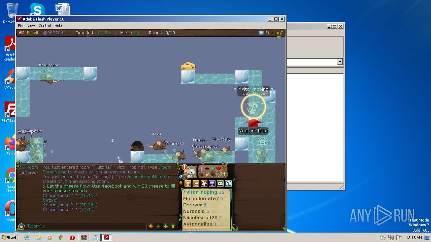The image size is (431, 242).
Task: Click the *racing2 room name
Action: click(274, 33)
